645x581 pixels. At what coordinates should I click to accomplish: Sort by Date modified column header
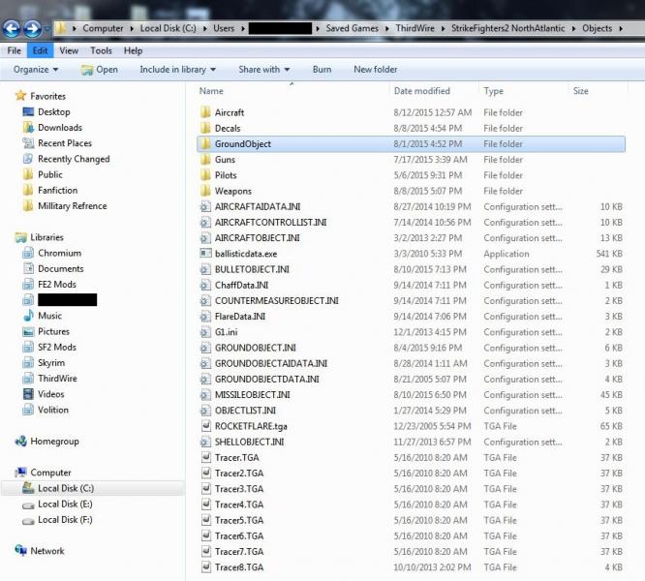422,91
